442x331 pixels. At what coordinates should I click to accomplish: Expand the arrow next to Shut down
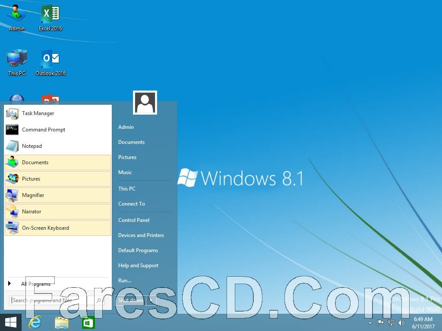point(151,300)
